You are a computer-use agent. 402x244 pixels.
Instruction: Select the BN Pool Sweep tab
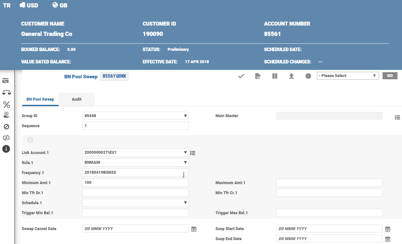click(x=40, y=99)
